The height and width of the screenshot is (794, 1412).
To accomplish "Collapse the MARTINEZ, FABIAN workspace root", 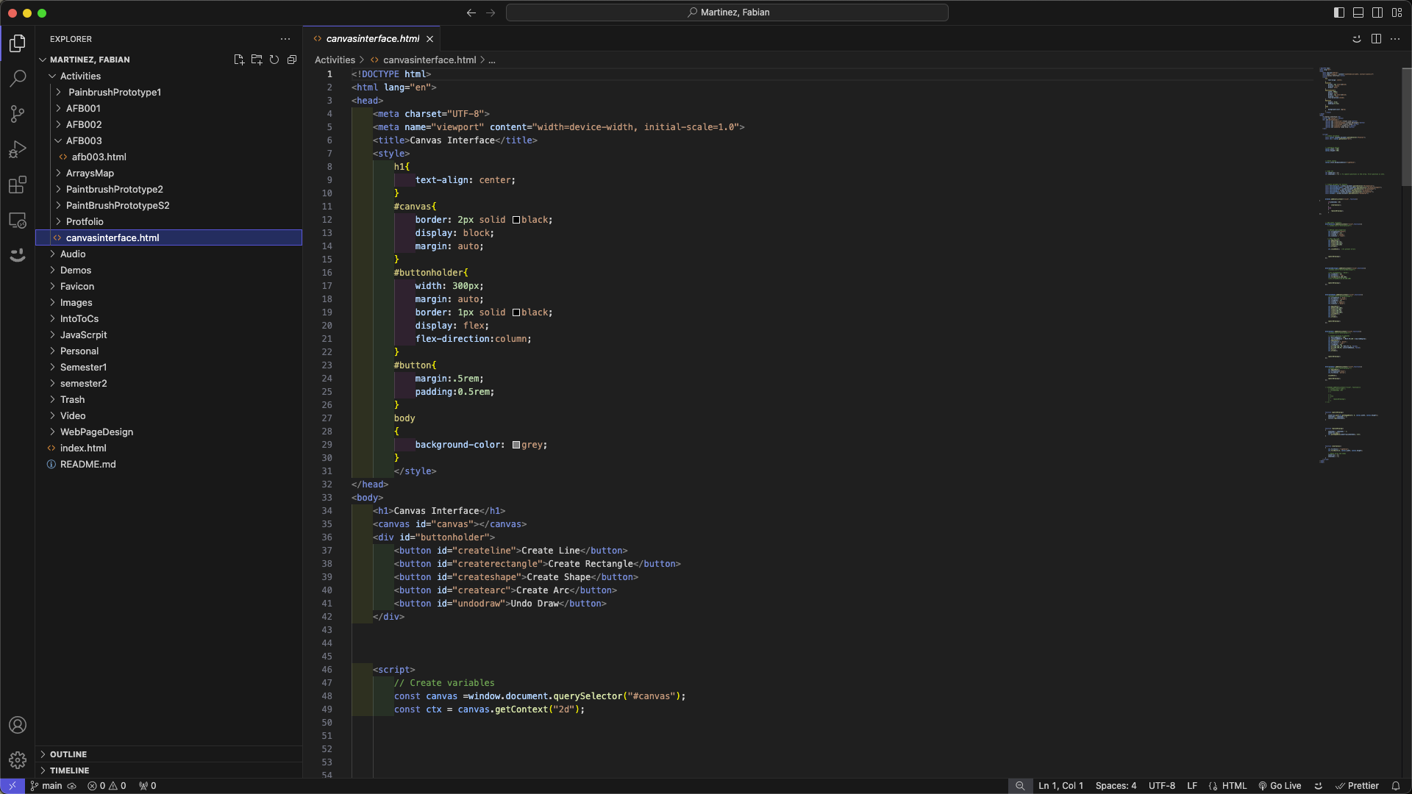I will (90, 60).
